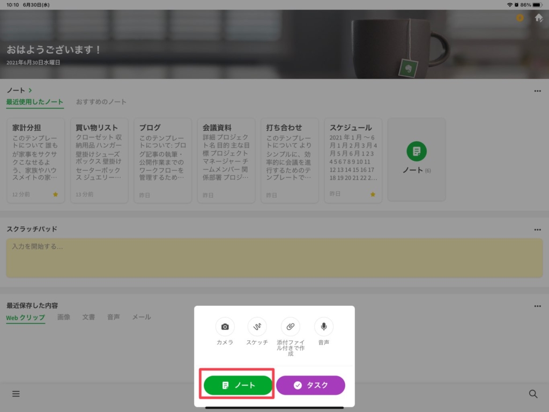Choose create with attachment paperclip icon
This screenshot has width=549, height=412.
click(290, 327)
